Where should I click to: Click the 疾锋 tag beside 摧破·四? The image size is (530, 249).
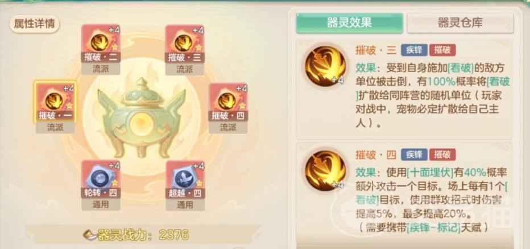pyautogui.click(x=414, y=155)
